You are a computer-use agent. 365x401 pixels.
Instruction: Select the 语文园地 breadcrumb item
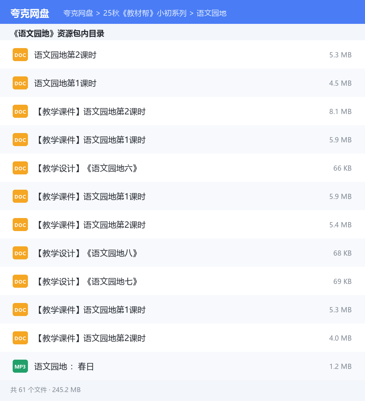[212, 13]
